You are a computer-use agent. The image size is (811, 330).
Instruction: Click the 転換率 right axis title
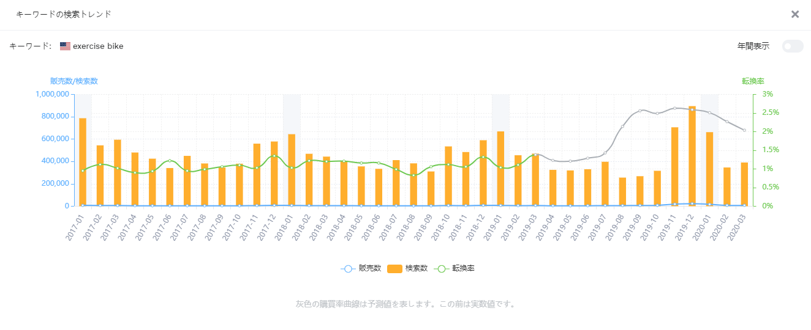pyautogui.click(x=753, y=81)
